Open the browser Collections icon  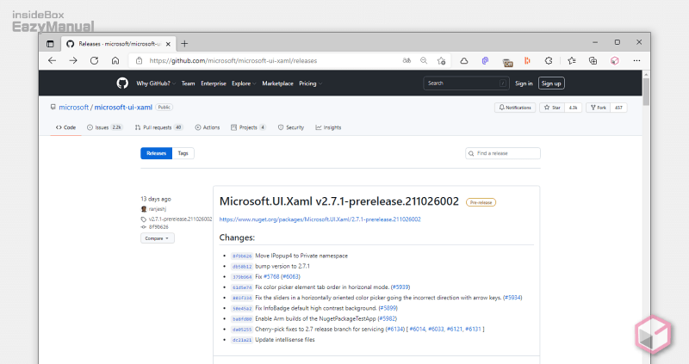tap(593, 61)
